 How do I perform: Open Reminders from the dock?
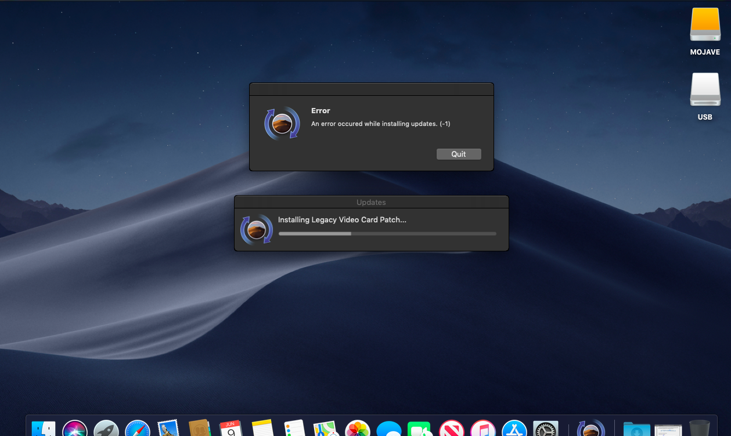294,428
